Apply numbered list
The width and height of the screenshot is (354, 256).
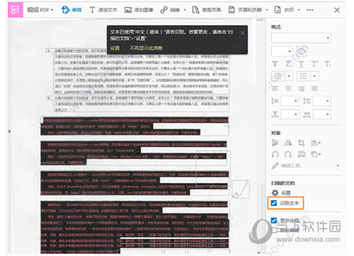coord(303,76)
